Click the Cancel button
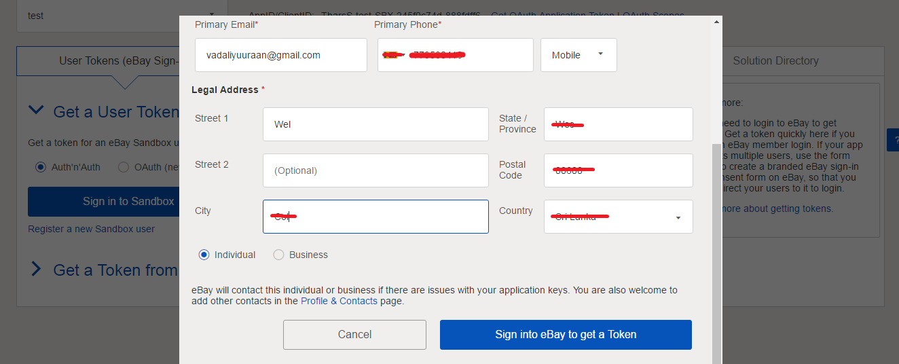 pos(354,335)
